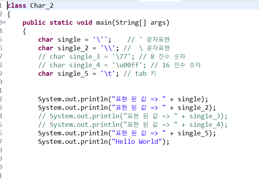
Task: Click the 'char' keyword before 'single ='
Action: [46, 40]
